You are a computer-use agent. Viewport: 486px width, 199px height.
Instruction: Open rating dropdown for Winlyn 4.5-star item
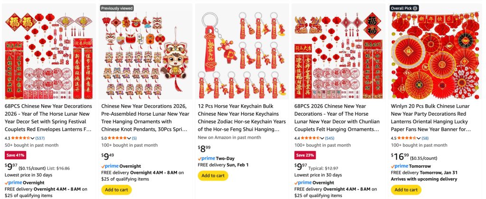(x=419, y=138)
